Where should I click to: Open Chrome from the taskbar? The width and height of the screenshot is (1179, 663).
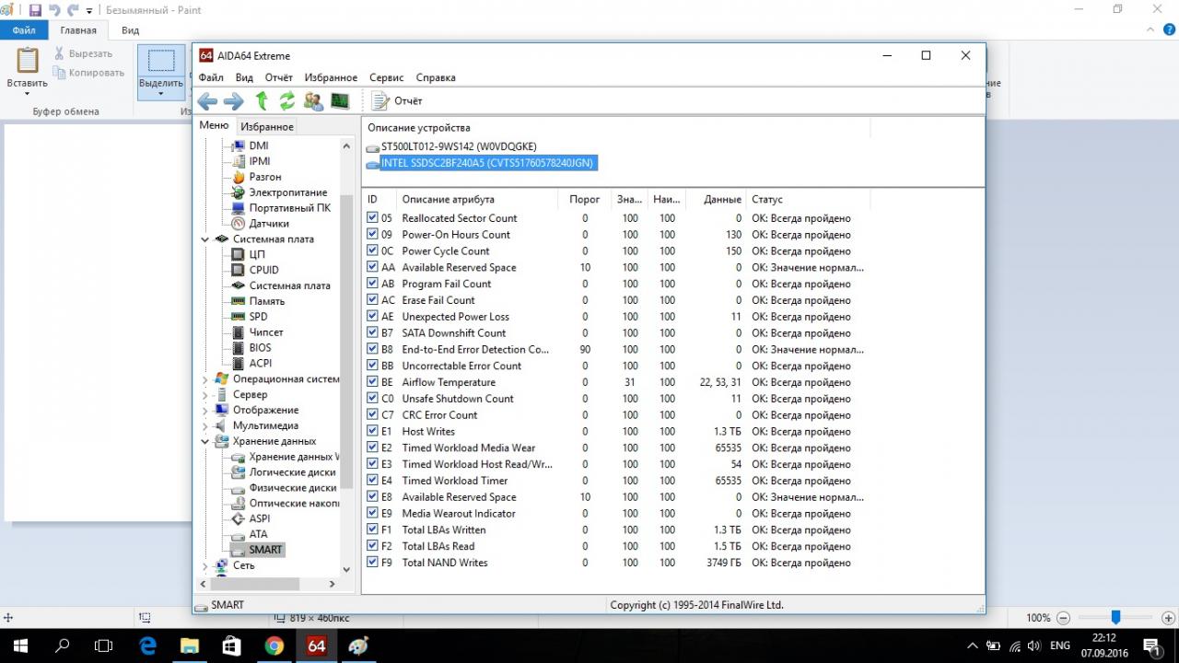pyautogui.click(x=274, y=646)
